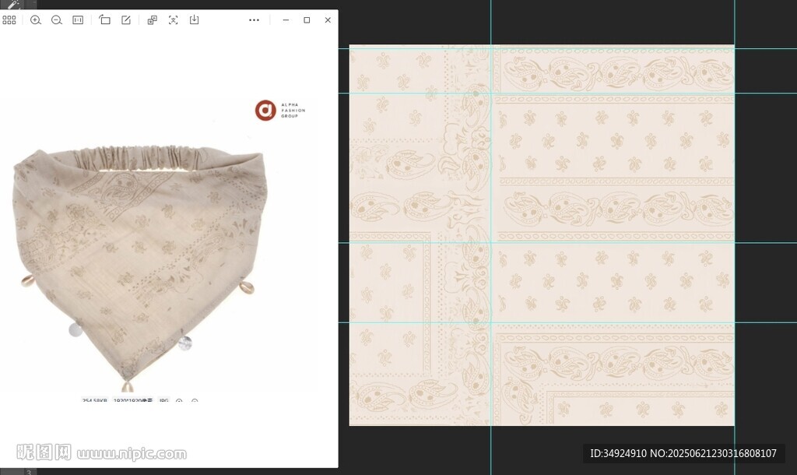Select the Magic Wand tool
Image resolution: width=797 pixels, height=475 pixels.
coord(11,5)
